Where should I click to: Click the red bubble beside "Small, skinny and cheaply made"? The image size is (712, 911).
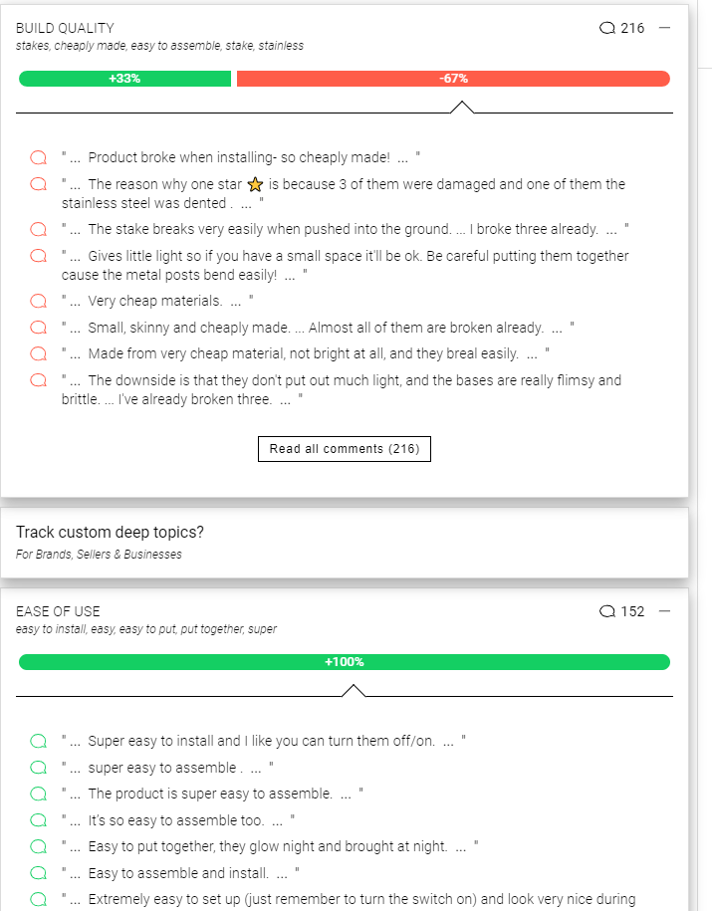tap(38, 328)
